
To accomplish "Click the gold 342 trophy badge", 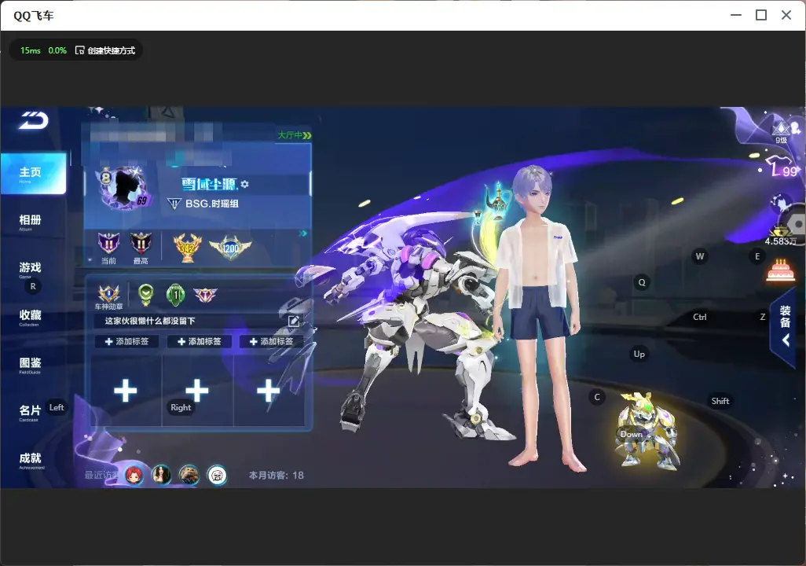I will click(x=187, y=248).
